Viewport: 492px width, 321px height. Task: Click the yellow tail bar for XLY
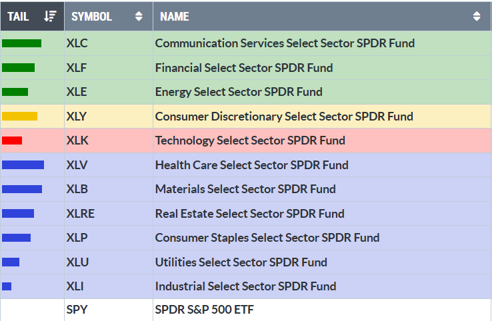pyautogui.click(x=19, y=117)
